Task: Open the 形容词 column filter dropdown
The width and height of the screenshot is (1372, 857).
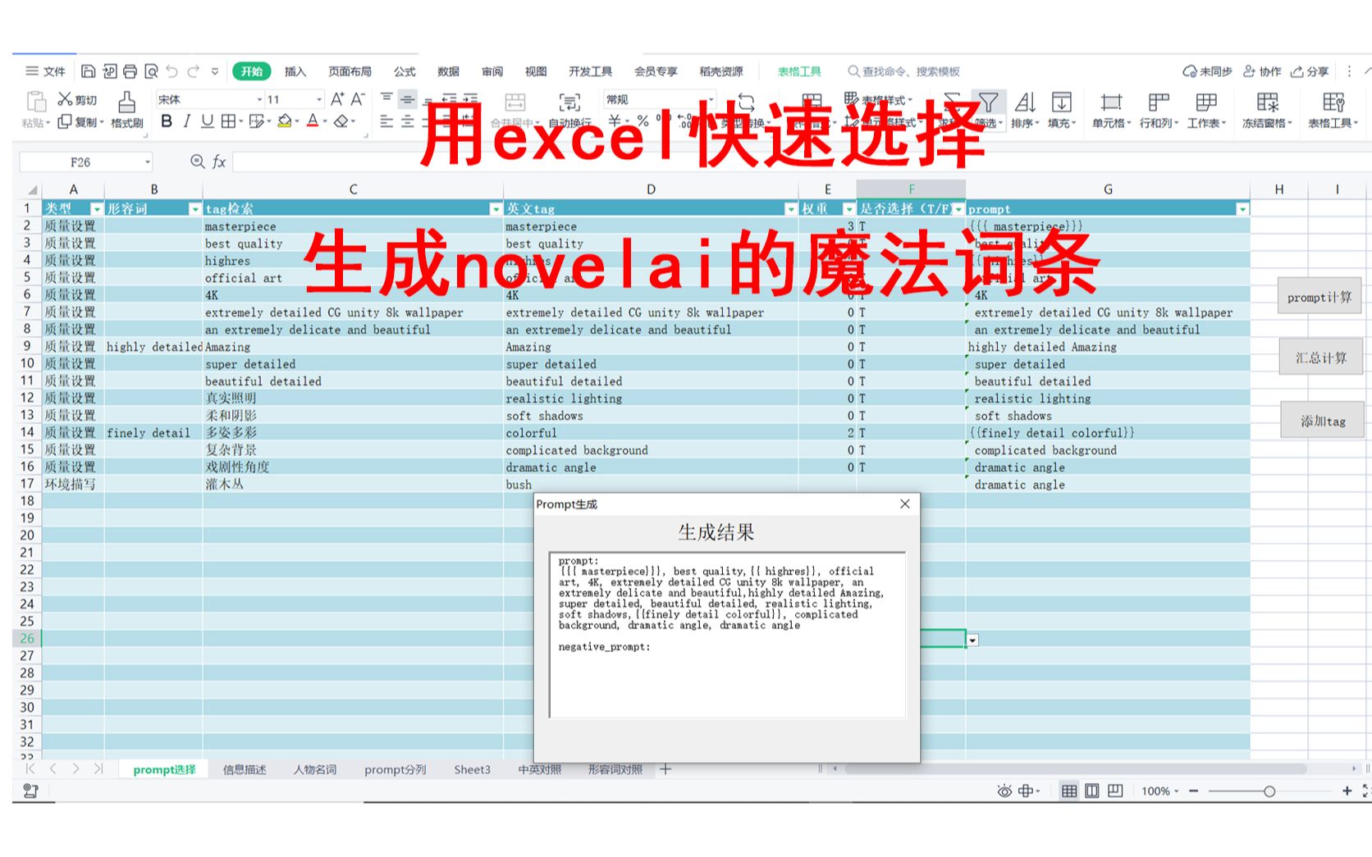Action: tap(194, 209)
